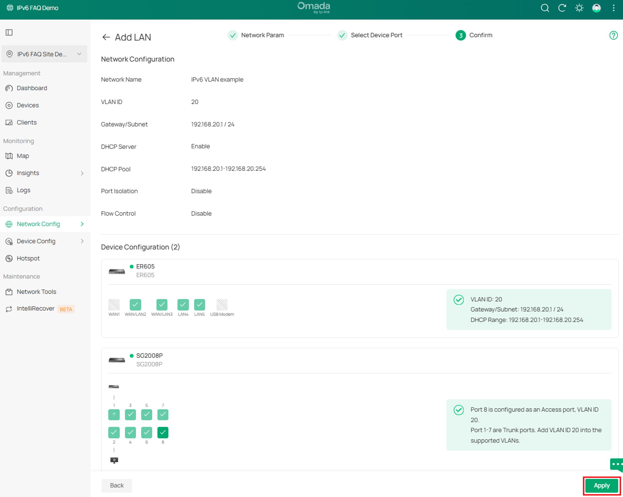This screenshot has width=623, height=497.
Task: Click the refresh icon in header
Action: coord(562,8)
